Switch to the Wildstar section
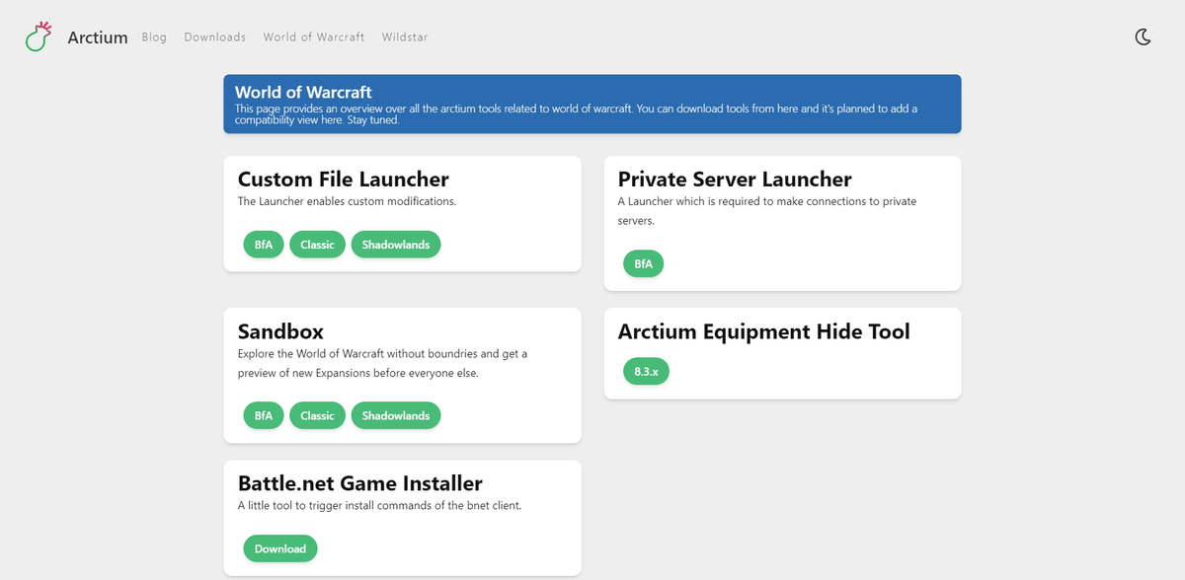Image resolution: width=1185 pixels, height=580 pixels. (x=405, y=36)
